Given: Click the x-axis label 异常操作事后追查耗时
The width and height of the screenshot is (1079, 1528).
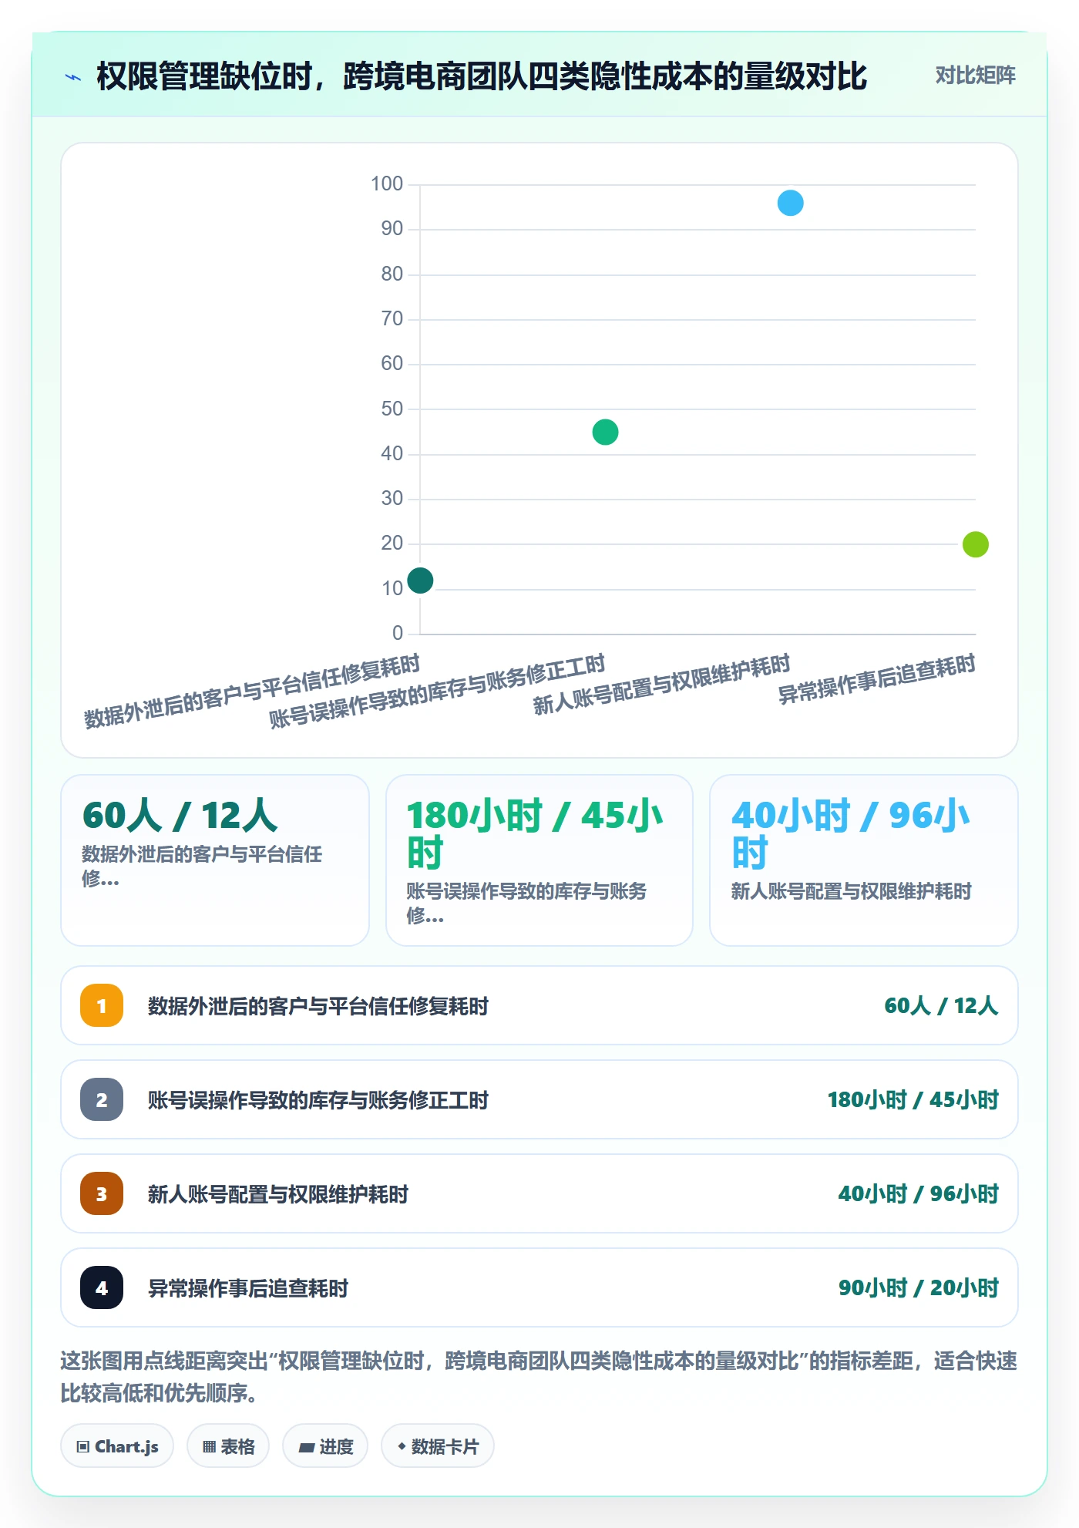Looking at the screenshot, I should tap(877, 679).
